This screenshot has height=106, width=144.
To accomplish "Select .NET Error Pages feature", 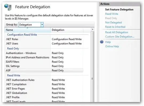I will (x=44, y=89).
